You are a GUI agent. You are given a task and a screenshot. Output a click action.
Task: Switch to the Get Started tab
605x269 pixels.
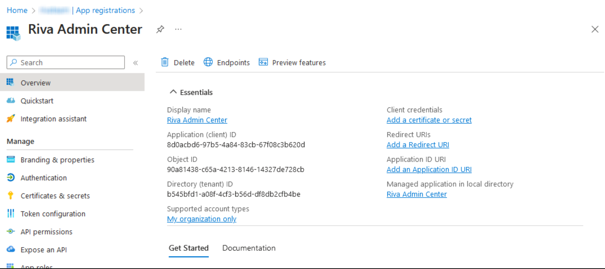(188, 248)
